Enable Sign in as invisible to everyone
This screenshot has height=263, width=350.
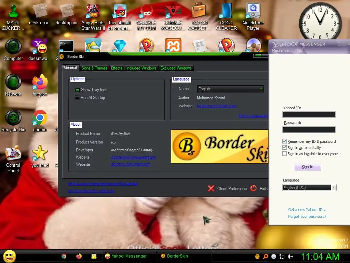tap(284, 154)
